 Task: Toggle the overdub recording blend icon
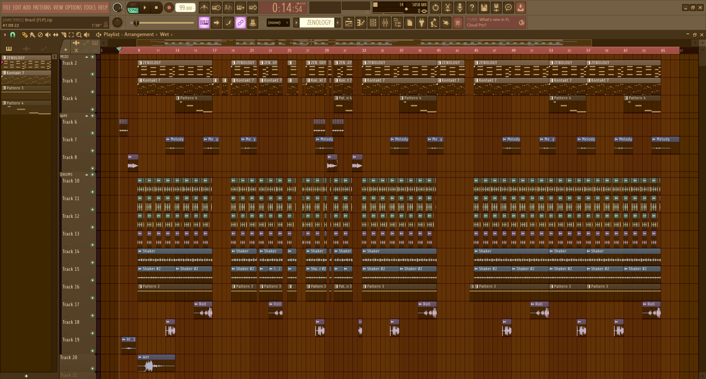pyautogui.click(x=241, y=7)
